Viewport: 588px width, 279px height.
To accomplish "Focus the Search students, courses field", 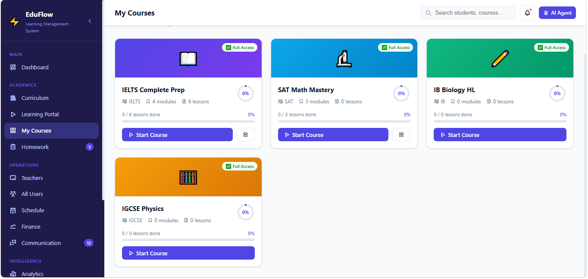I will [468, 13].
